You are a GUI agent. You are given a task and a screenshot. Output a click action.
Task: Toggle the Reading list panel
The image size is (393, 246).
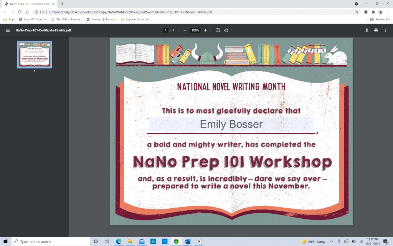380,19
